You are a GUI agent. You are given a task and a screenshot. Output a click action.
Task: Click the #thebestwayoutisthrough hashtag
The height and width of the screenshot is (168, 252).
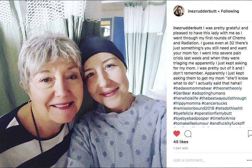[x=223, y=98]
